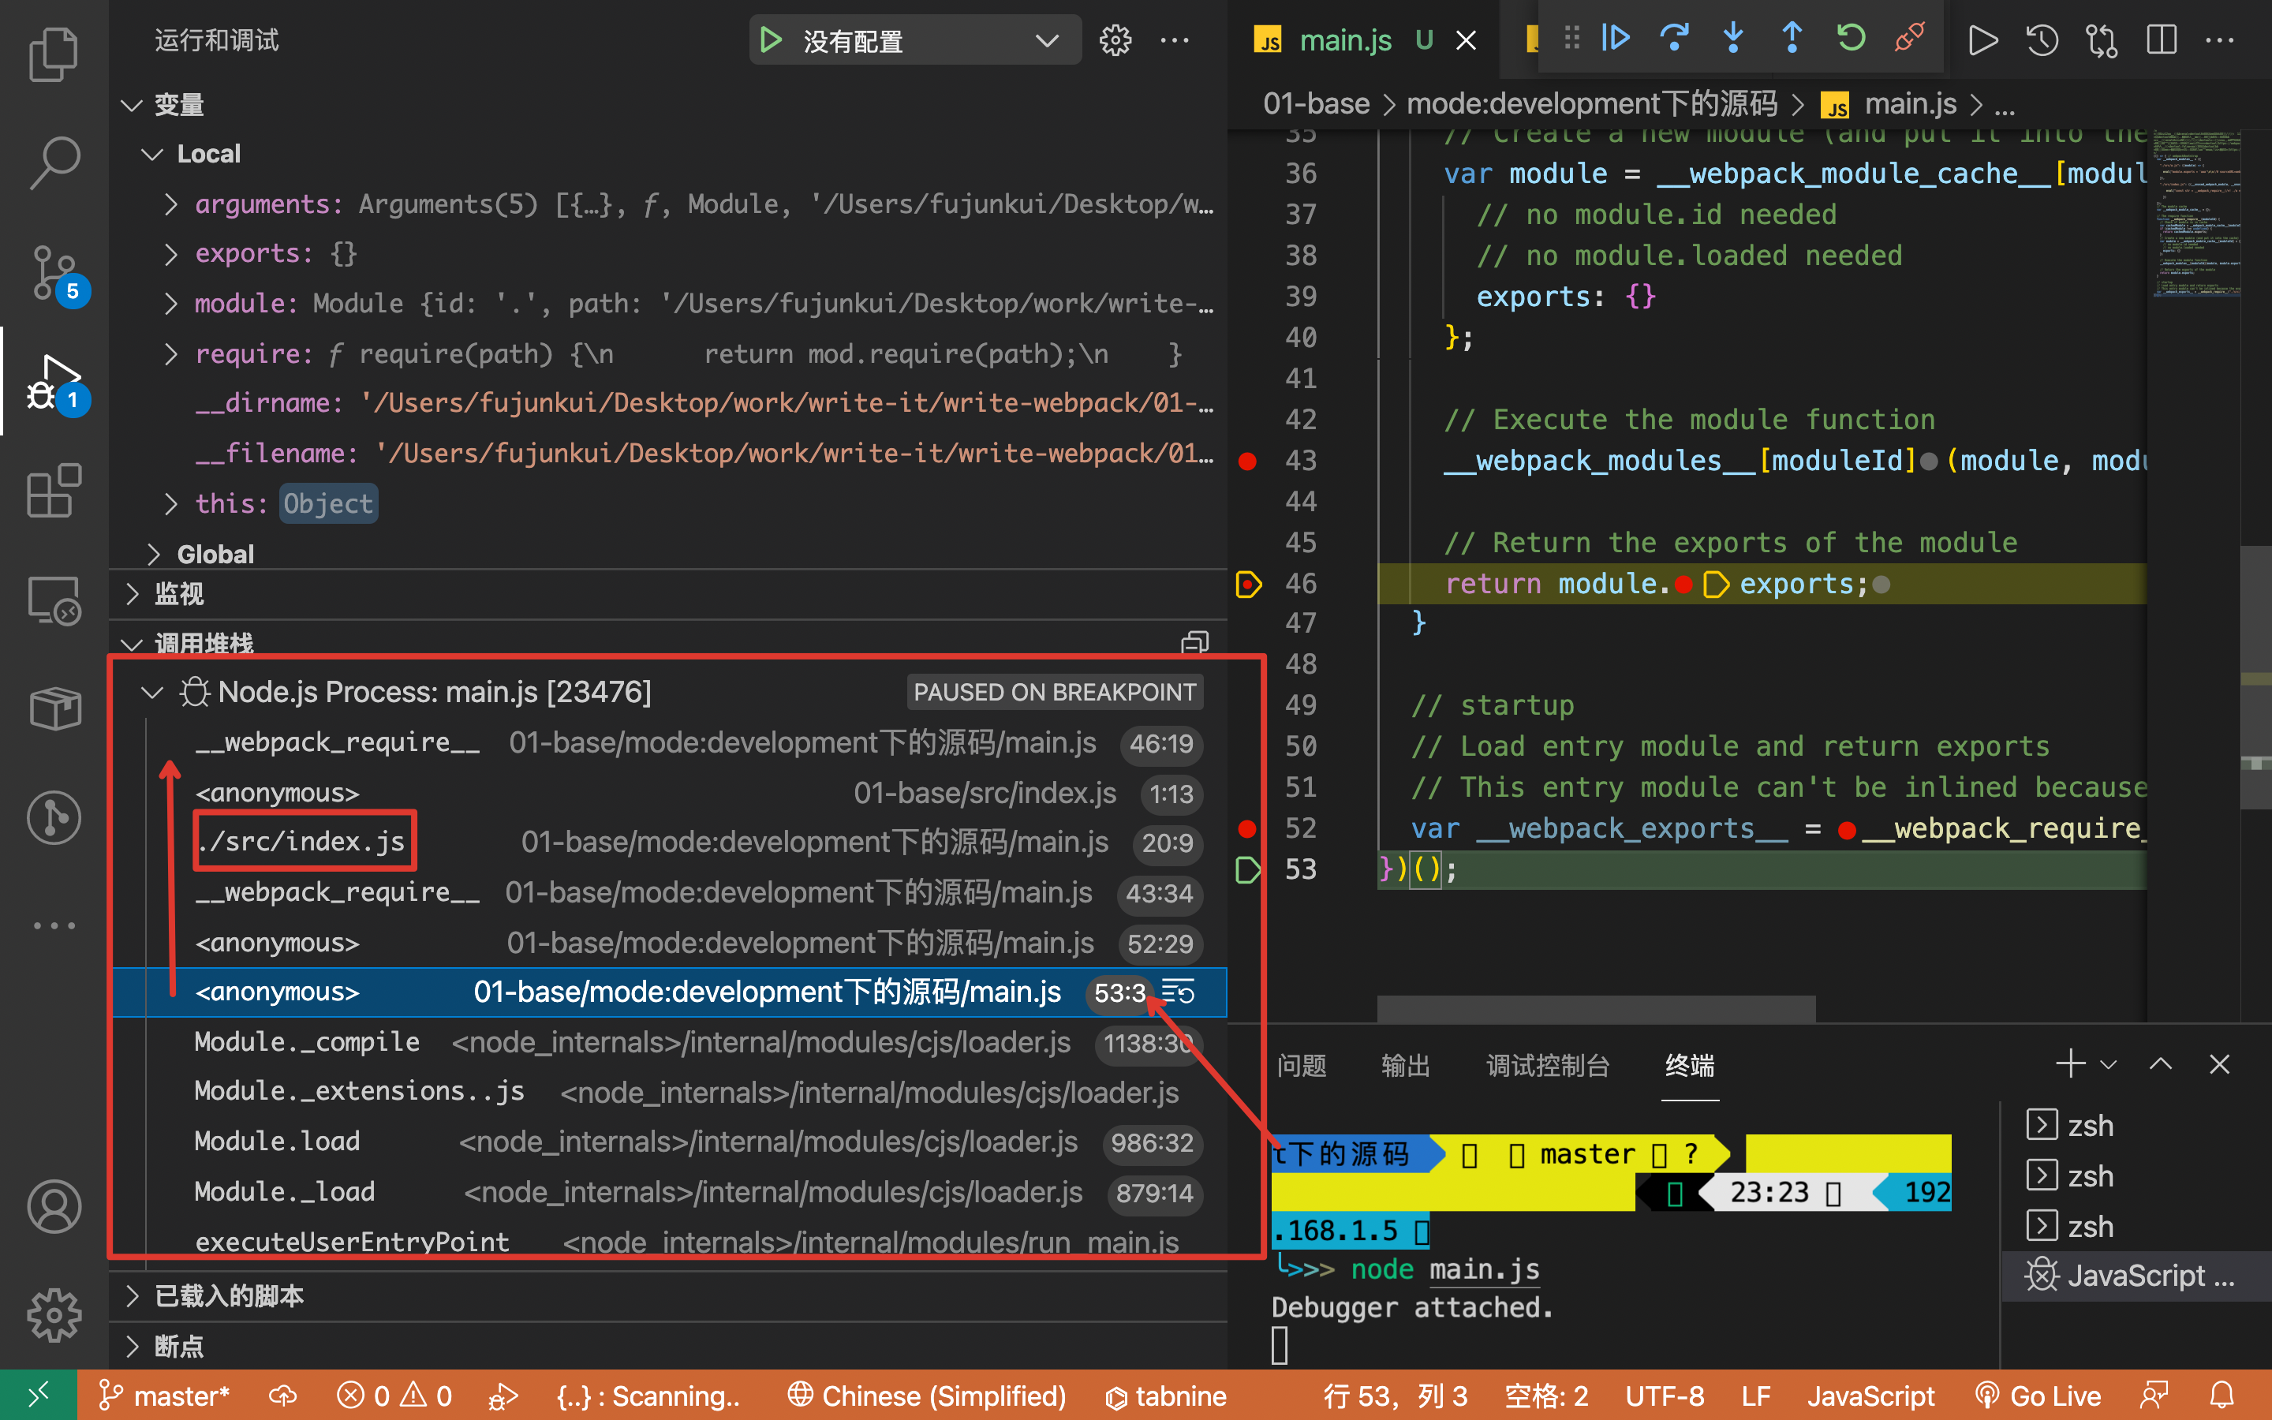The image size is (2272, 1420).
Task: Disconnect the debugger
Action: tap(1910, 39)
